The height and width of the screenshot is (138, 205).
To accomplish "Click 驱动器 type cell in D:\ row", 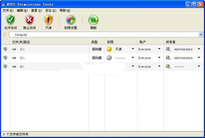I will pos(97,58).
